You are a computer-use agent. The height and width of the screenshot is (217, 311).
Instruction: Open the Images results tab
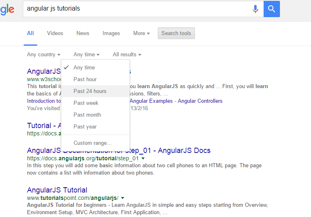click(x=111, y=33)
